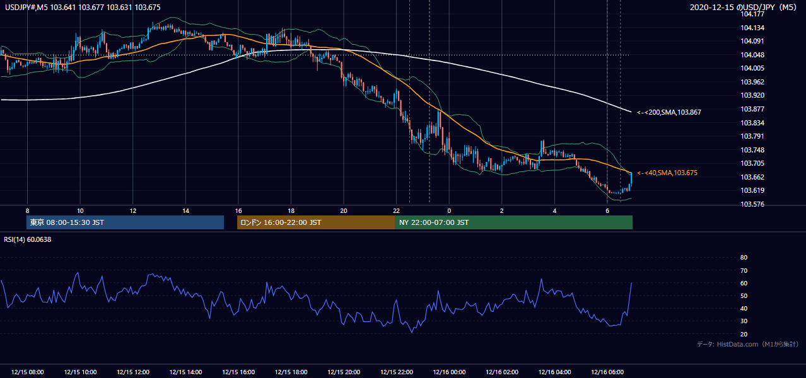Click the bottom date label 12/16 06:00
This screenshot has height=378, width=806.
click(x=607, y=372)
